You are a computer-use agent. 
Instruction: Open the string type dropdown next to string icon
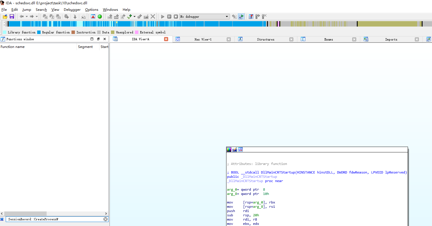click(134, 16)
